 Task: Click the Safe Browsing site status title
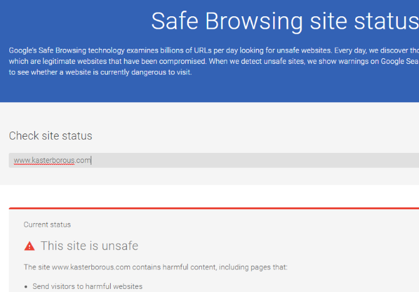285,21
